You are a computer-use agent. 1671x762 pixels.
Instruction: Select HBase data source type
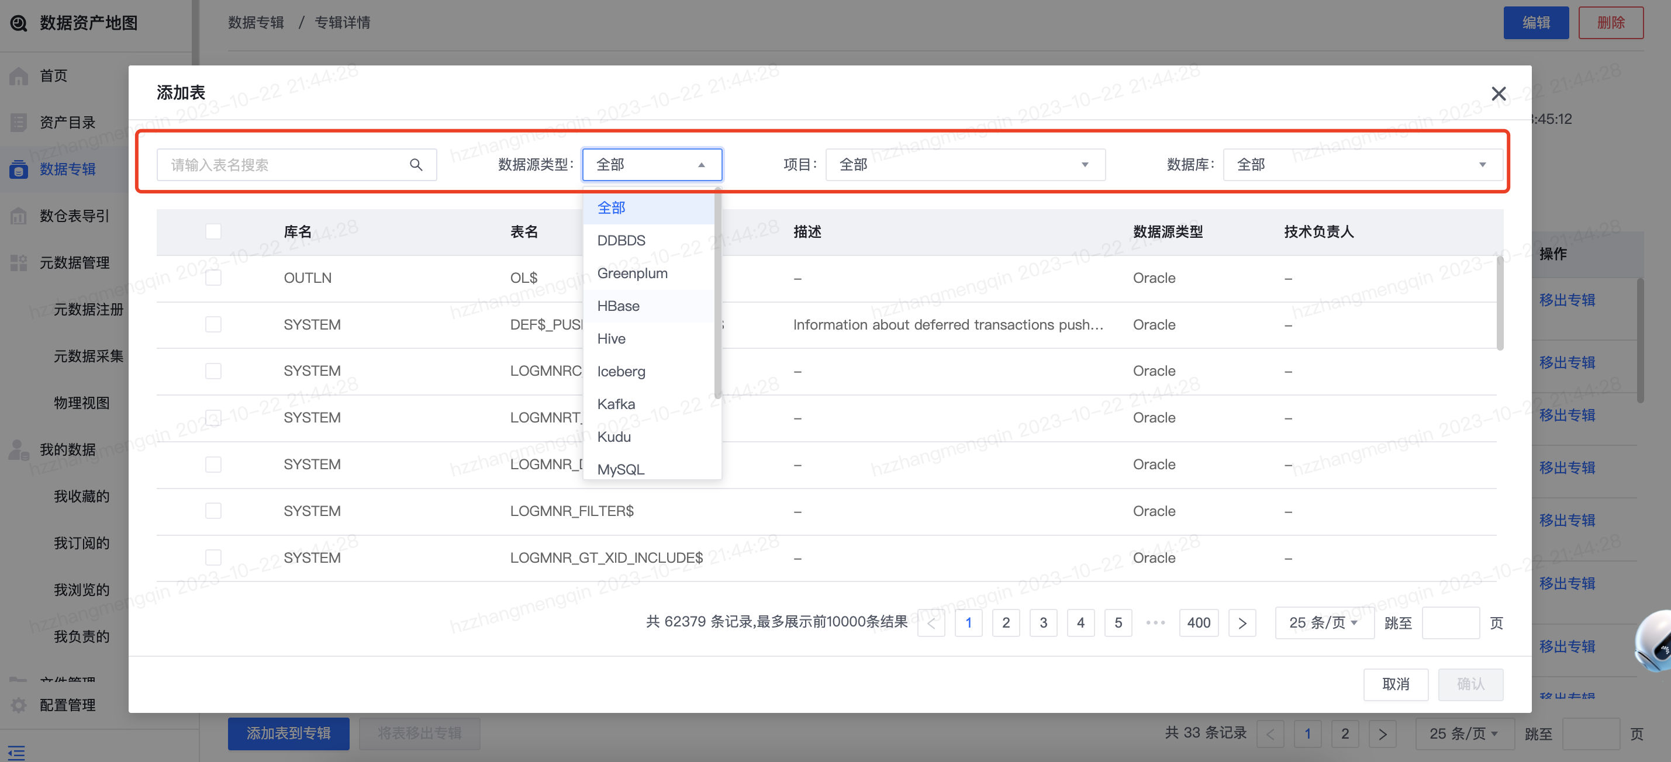648,306
